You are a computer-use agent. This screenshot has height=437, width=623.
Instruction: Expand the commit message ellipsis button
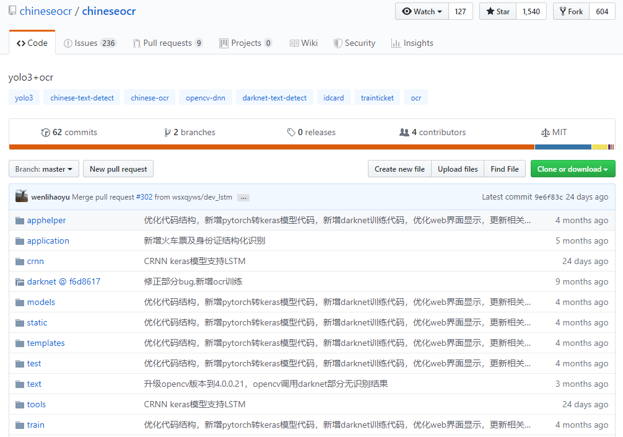(243, 198)
